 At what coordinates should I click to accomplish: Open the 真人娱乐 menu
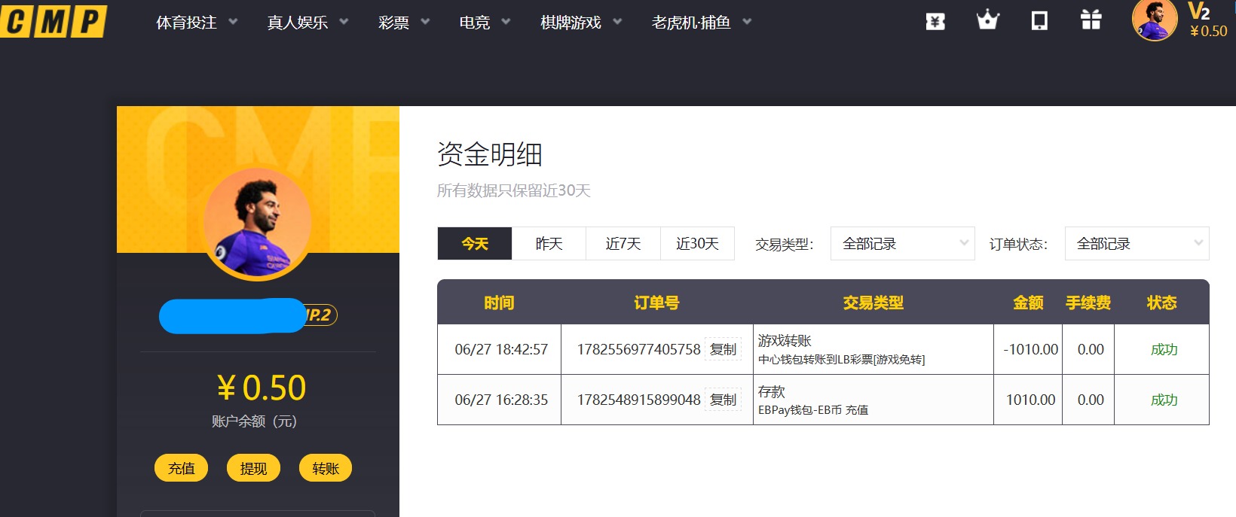coord(297,23)
